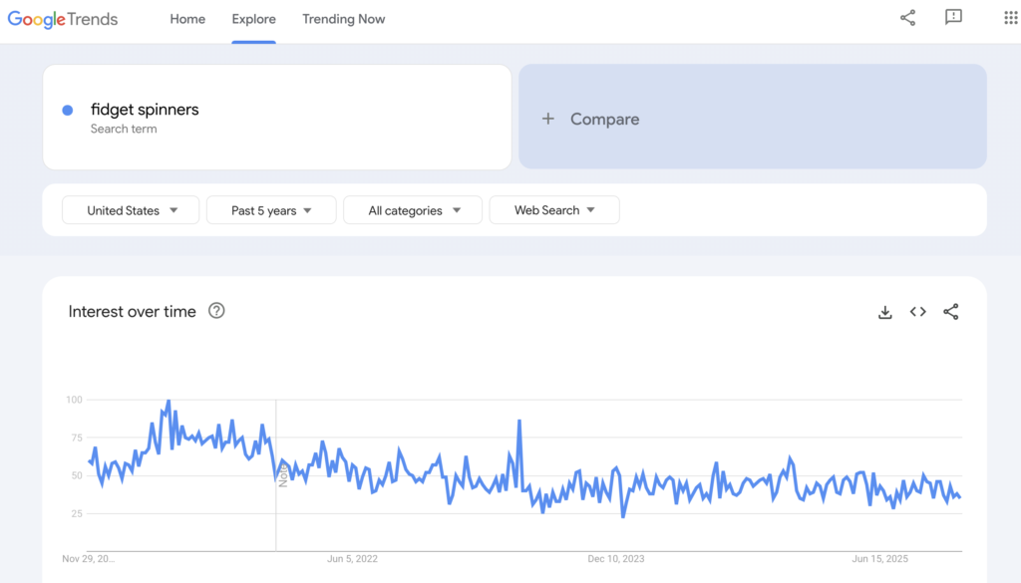This screenshot has width=1021, height=583.
Task: Send feedback using the feedback icon
Action: [952, 17]
